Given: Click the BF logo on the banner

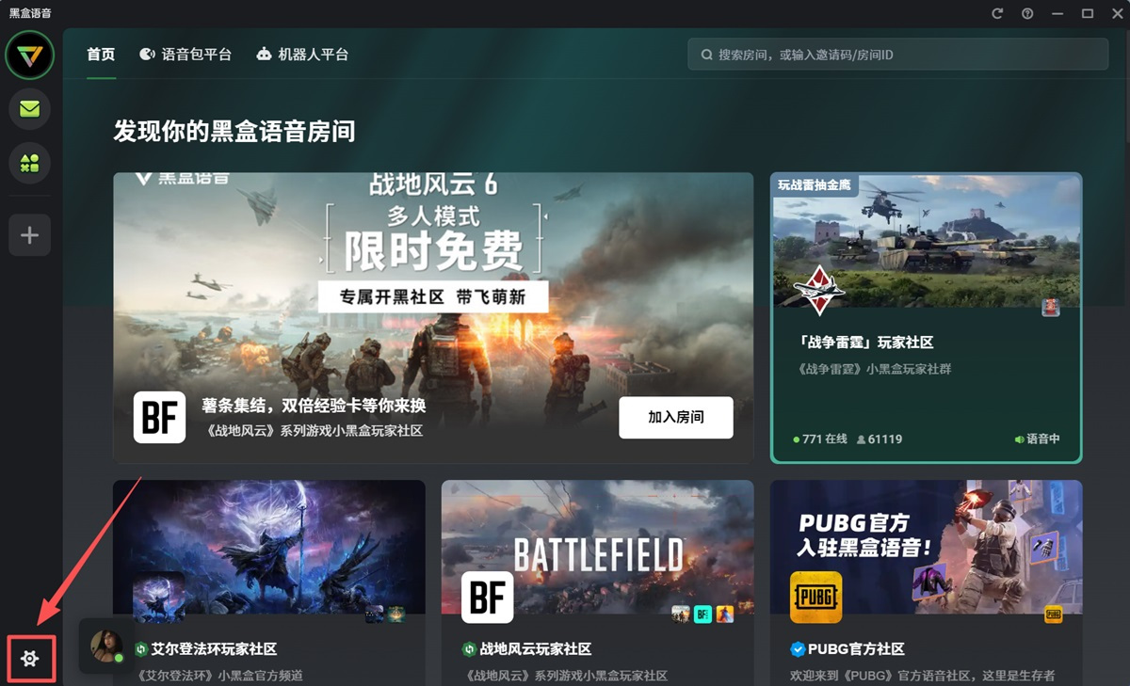Looking at the screenshot, I should pyautogui.click(x=159, y=417).
